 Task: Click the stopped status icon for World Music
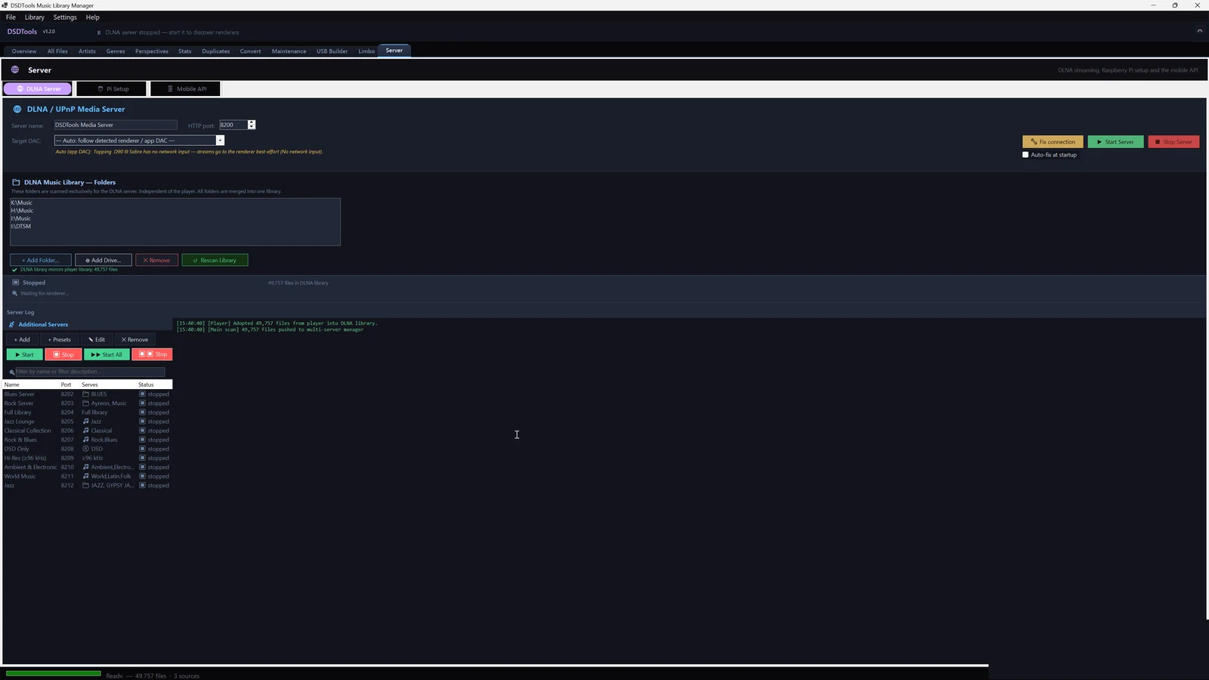(x=142, y=476)
